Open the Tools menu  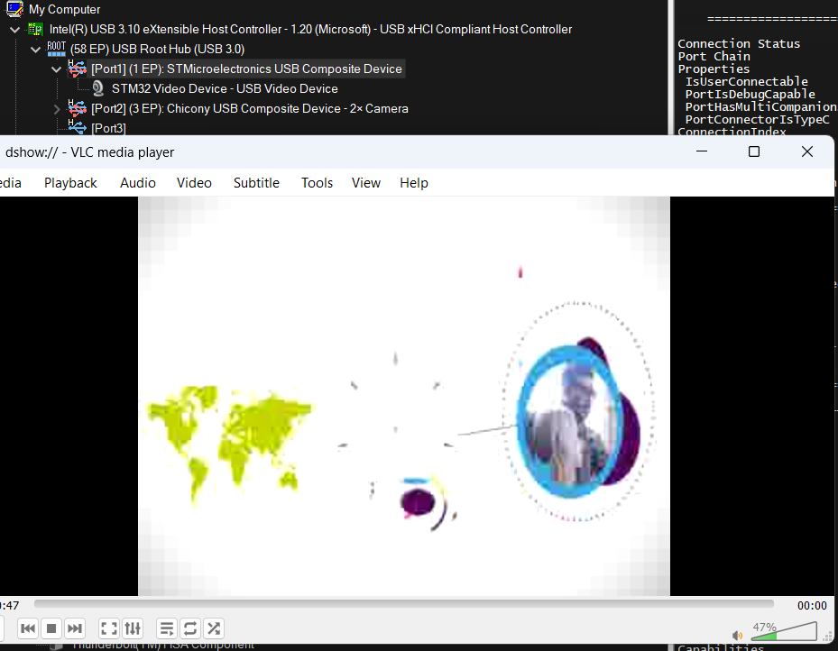tap(317, 182)
